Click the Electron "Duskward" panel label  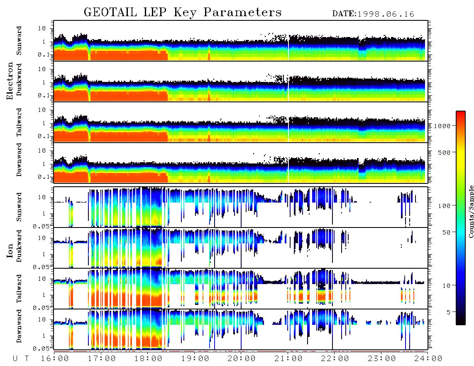point(19,79)
